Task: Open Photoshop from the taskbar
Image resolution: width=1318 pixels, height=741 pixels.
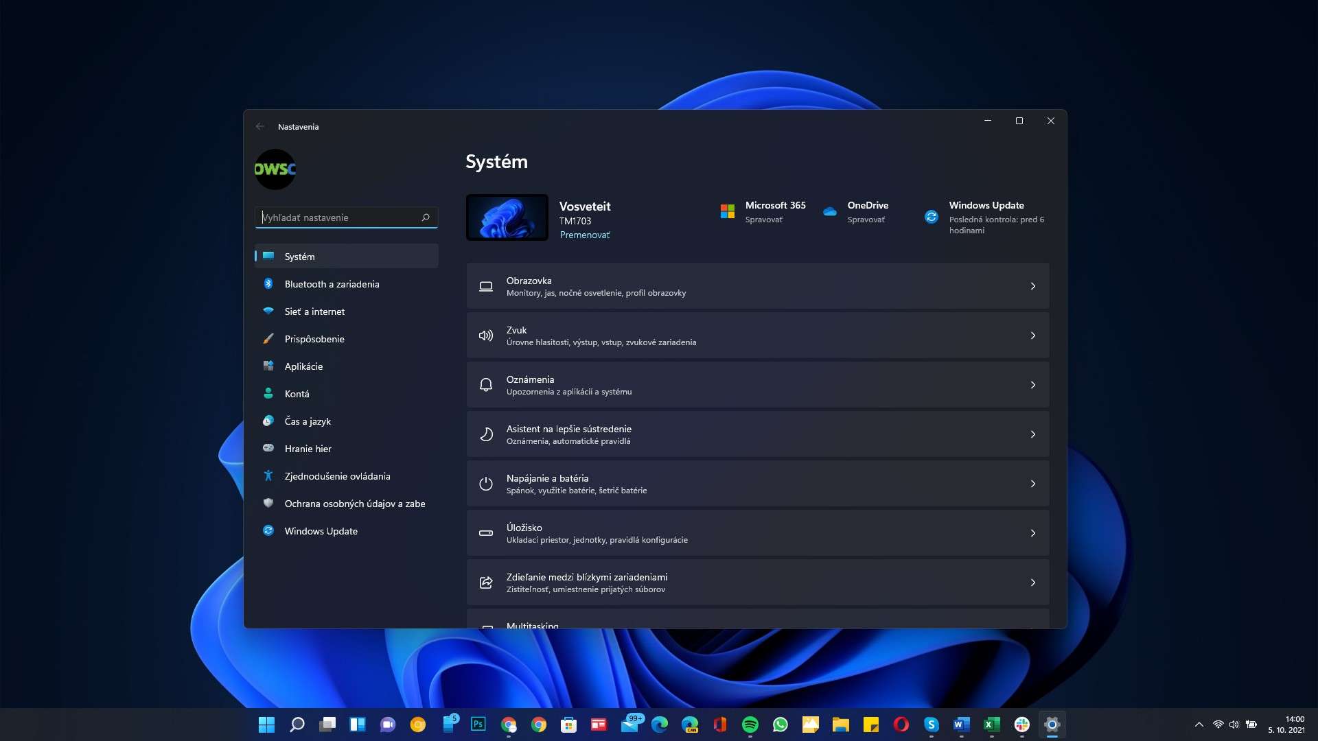Action: click(x=478, y=725)
